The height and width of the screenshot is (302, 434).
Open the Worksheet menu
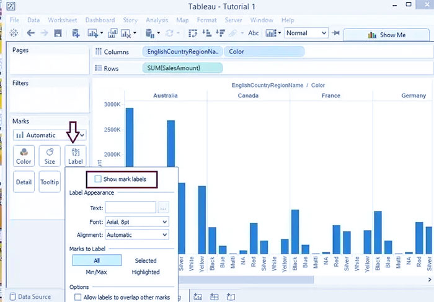tap(63, 20)
